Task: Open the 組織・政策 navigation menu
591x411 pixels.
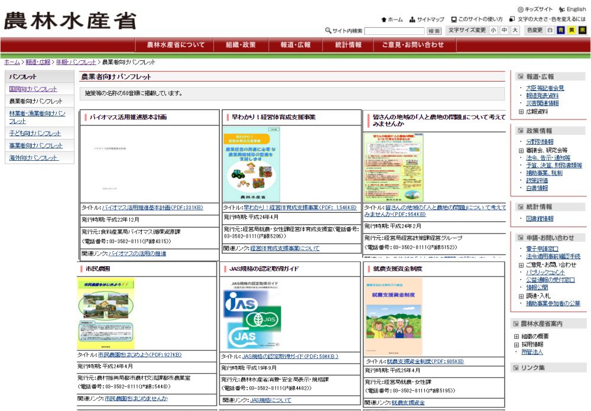Action: pos(241,45)
